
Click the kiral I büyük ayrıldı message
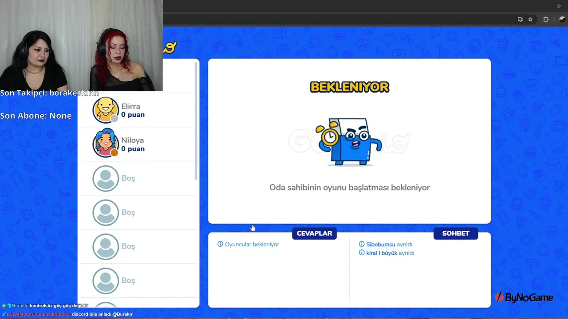click(x=390, y=253)
